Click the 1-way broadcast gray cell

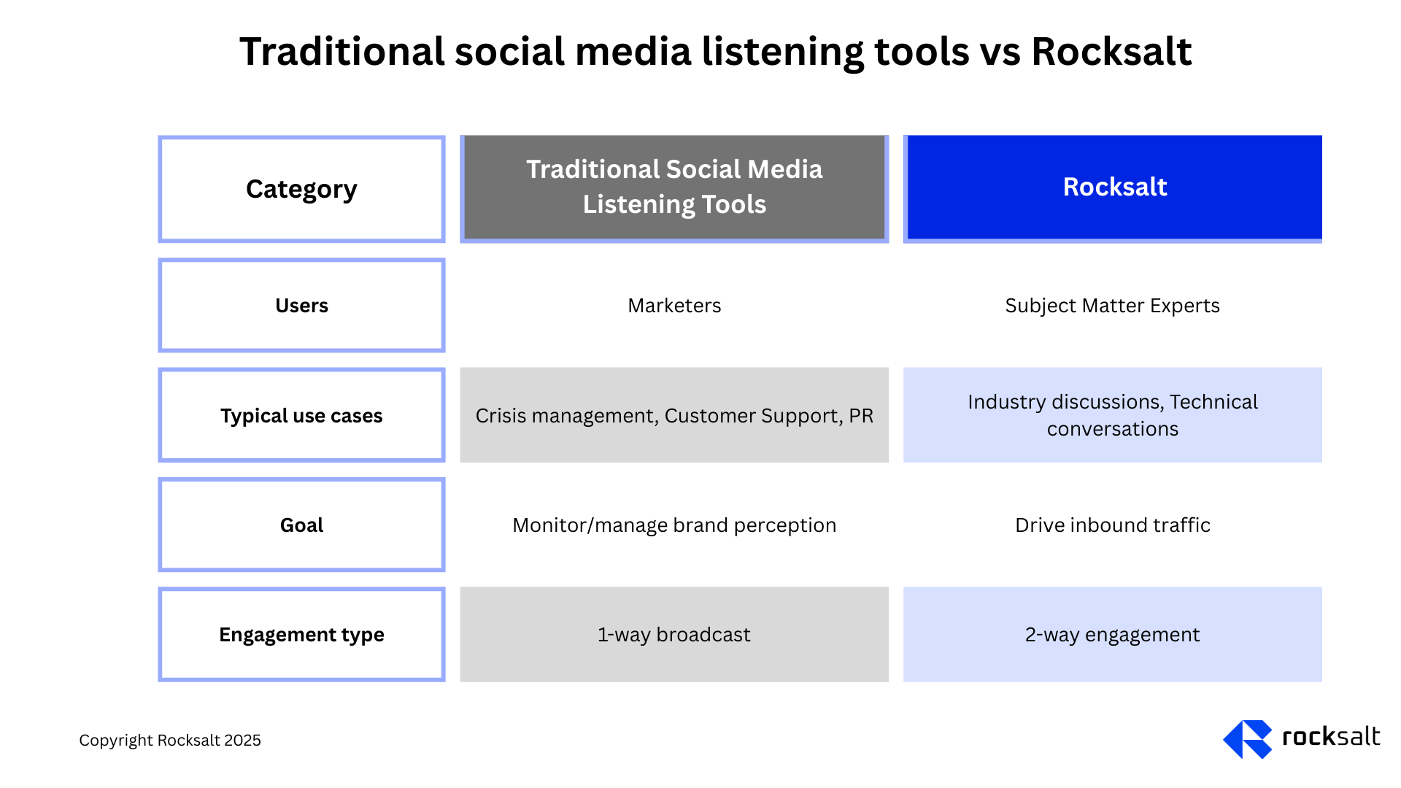(674, 634)
